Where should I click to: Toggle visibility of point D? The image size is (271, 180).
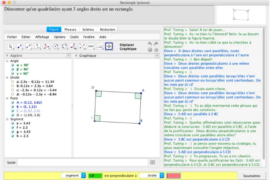[x=12, y=115]
